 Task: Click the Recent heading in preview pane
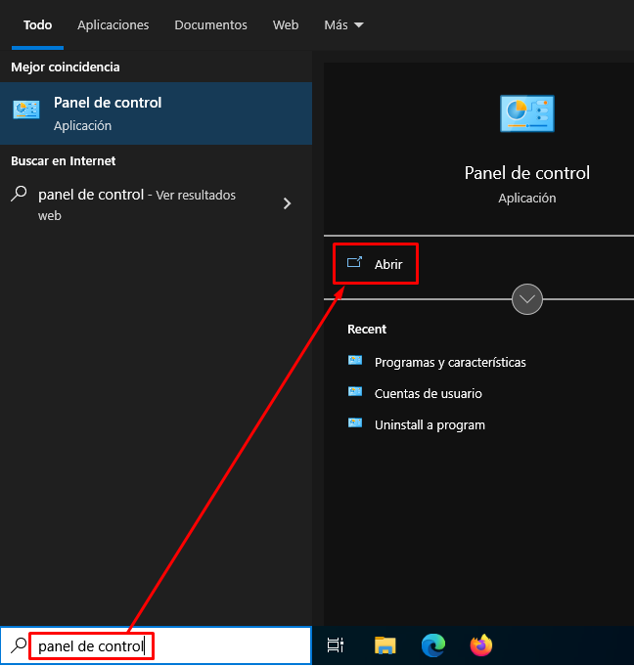pyautogui.click(x=367, y=330)
